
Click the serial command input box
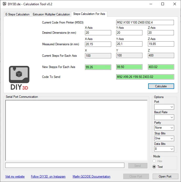(65, 165)
